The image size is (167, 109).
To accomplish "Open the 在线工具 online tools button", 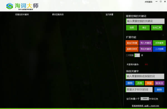I will click(x=157, y=28).
